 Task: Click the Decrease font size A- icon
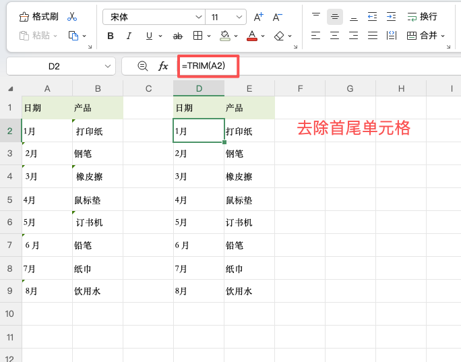click(x=277, y=17)
